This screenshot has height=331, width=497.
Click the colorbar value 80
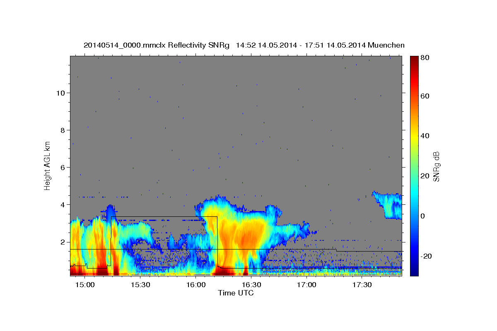tap(425, 58)
